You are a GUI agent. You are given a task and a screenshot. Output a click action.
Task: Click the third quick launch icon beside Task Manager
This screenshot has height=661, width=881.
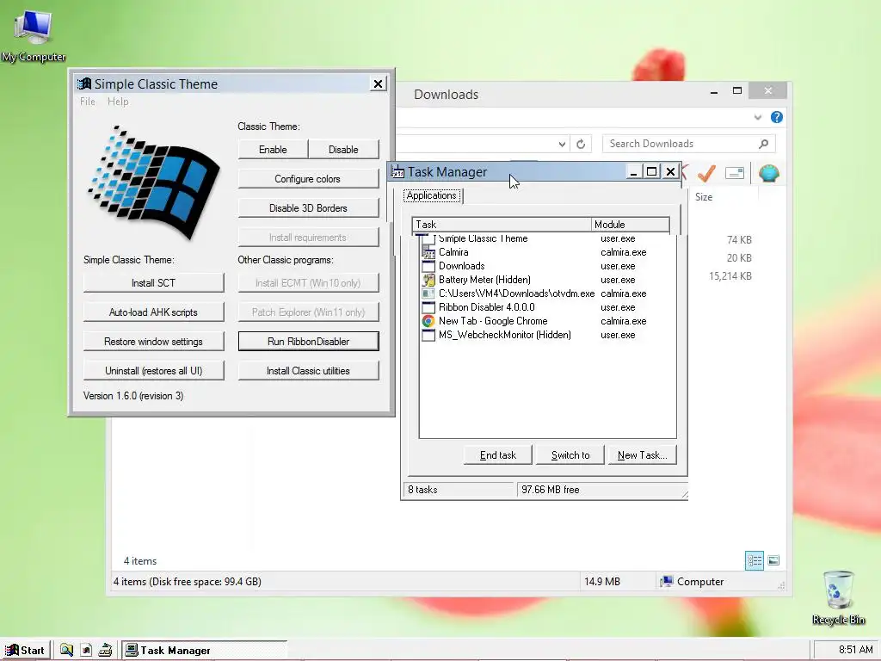[x=105, y=651]
